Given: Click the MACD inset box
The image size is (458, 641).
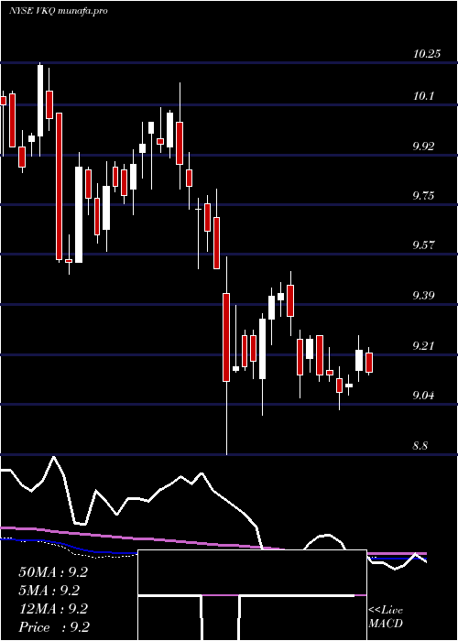Looking at the screenshot, I should [252, 595].
